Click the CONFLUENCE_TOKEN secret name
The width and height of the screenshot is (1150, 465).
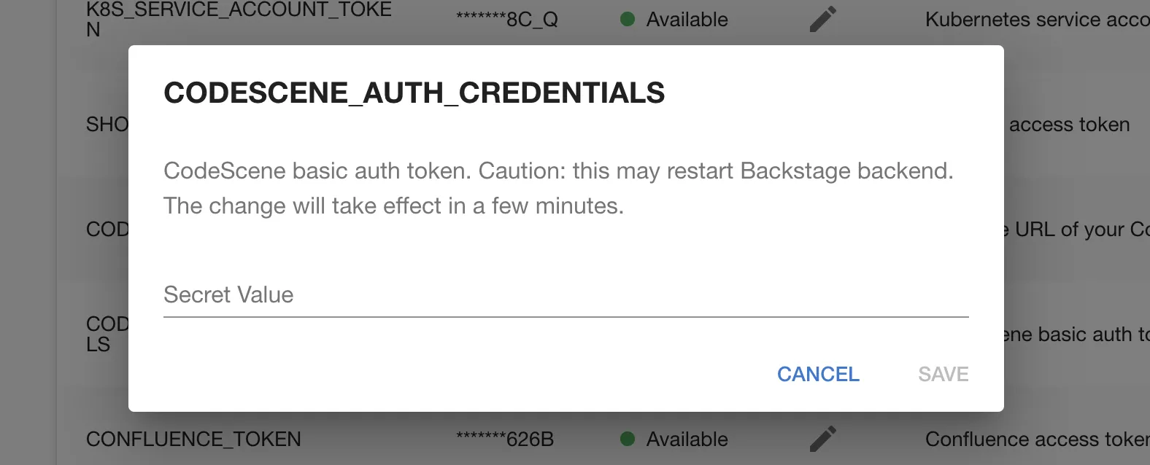click(194, 439)
